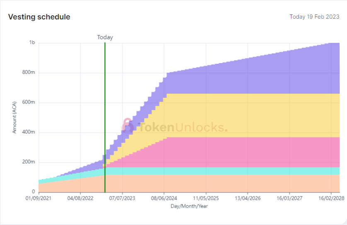Viewport: 347px width, 225px height.
Task: Click the 1b y-axis label
Action: click(x=32, y=43)
